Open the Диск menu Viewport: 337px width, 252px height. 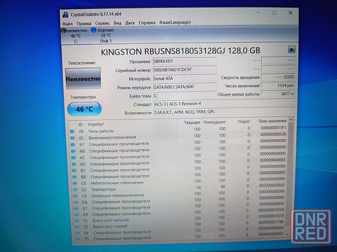[130, 23]
